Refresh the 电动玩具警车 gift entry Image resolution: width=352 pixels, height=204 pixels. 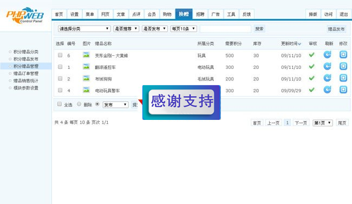[327, 90]
